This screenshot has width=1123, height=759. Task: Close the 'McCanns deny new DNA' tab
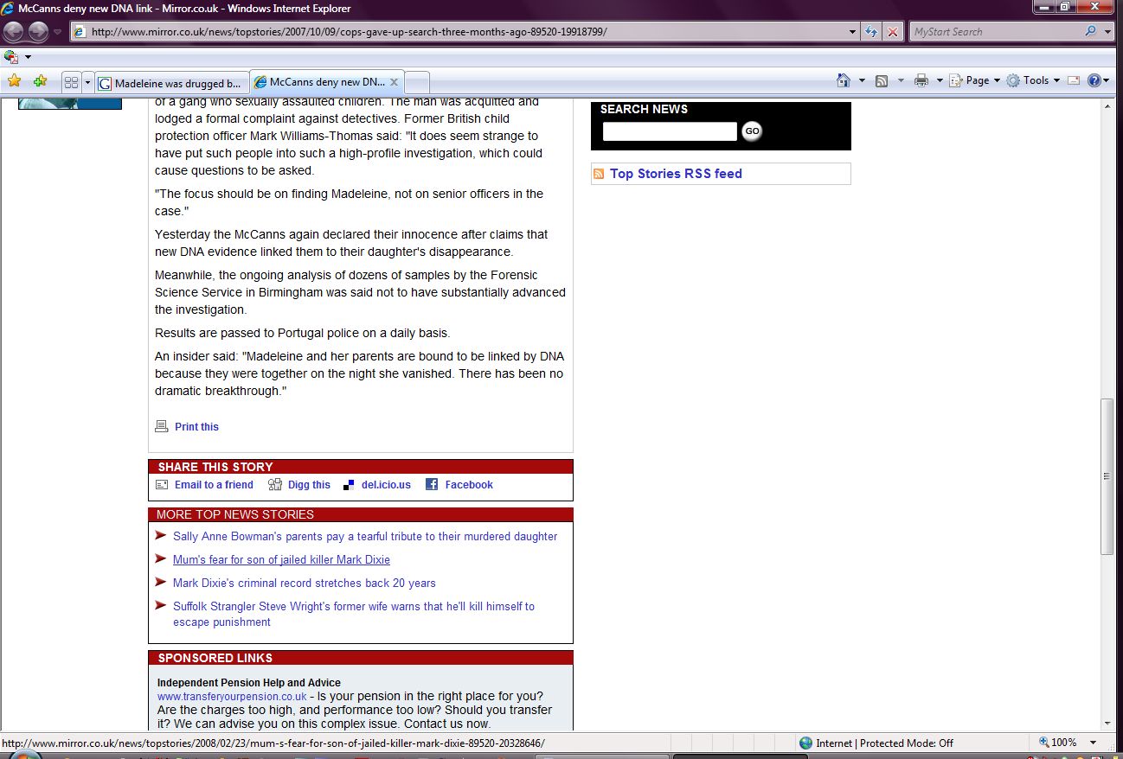click(x=394, y=82)
